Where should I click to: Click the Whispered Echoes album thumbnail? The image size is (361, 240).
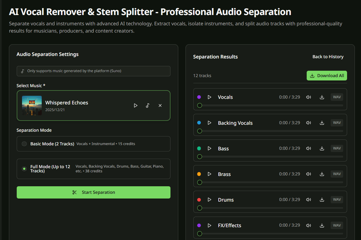[32, 106]
